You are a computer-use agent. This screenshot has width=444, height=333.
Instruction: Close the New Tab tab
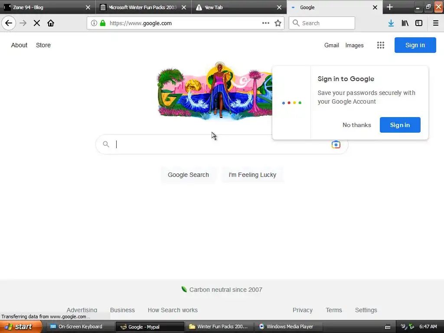click(279, 7)
